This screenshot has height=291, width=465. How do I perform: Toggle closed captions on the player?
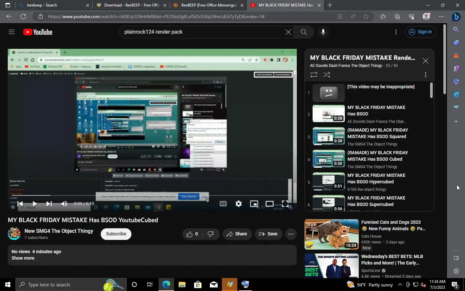pyautogui.click(x=223, y=204)
